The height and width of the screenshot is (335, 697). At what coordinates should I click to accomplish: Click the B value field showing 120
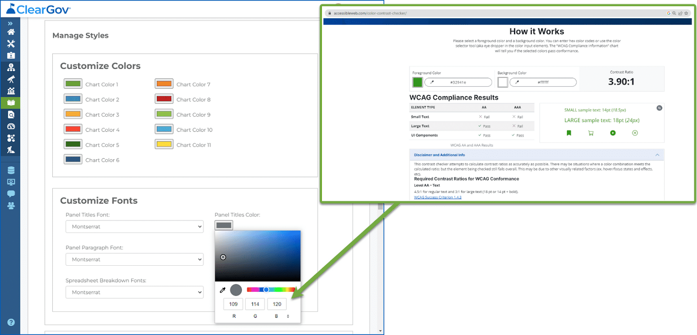point(277,304)
